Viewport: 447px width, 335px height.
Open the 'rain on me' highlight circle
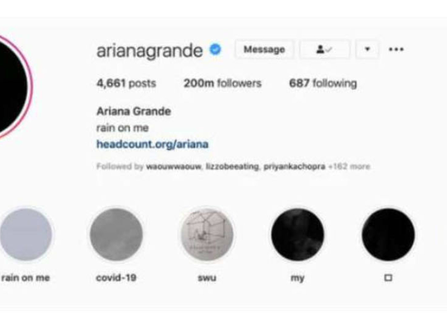26,234
